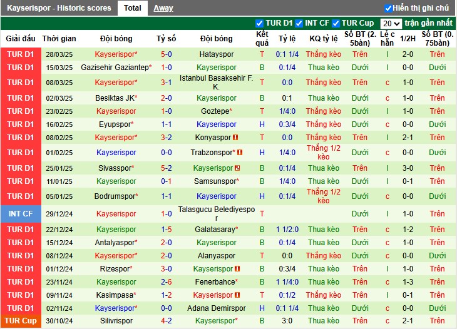Open Bodrumspor team link
457x329 pixels.
point(115,196)
